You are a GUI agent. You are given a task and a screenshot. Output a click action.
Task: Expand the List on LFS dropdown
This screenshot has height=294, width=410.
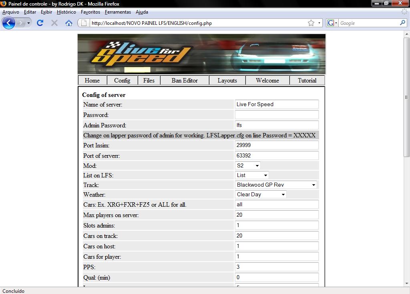(252, 175)
